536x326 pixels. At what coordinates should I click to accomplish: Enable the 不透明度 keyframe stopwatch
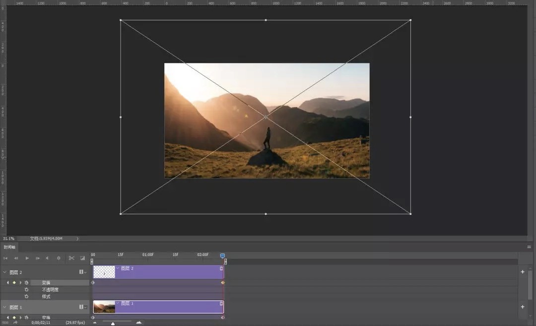click(27, 289)
